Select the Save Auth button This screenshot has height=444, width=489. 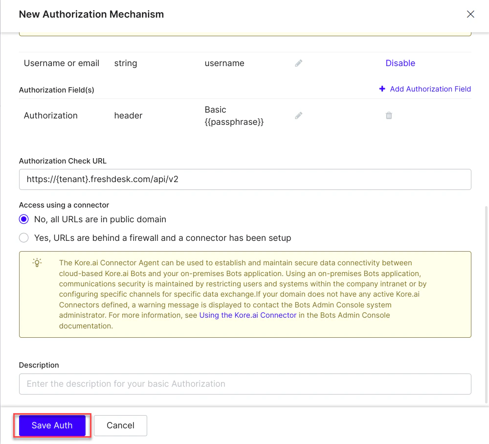(x=51, y=425)
